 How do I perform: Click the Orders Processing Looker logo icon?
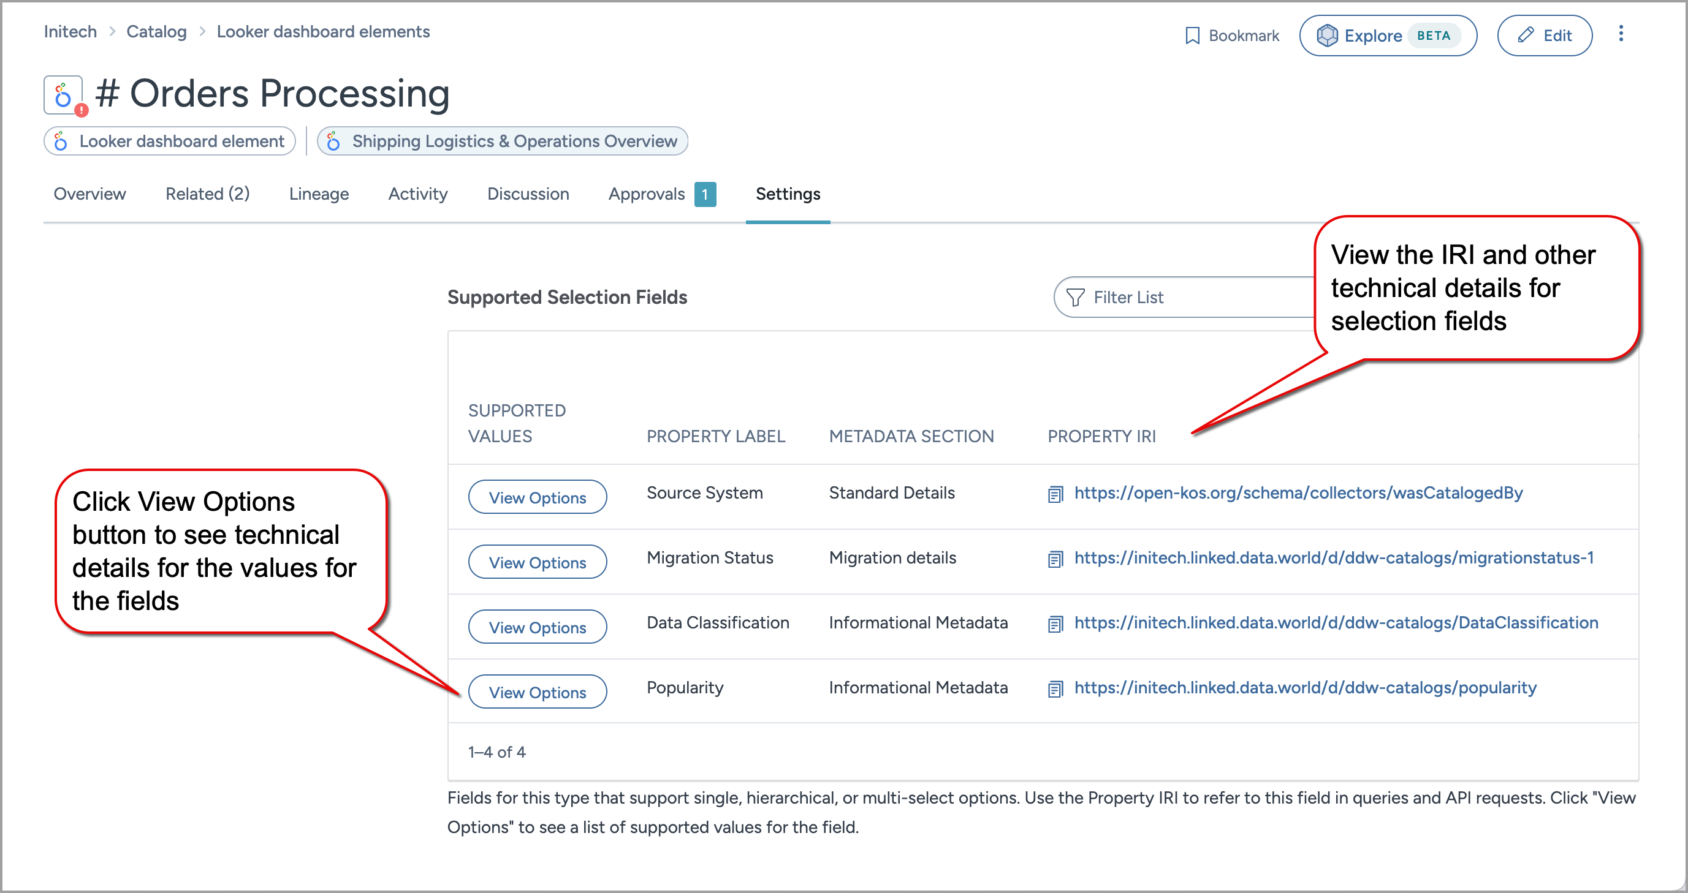(x=63, y=95)
